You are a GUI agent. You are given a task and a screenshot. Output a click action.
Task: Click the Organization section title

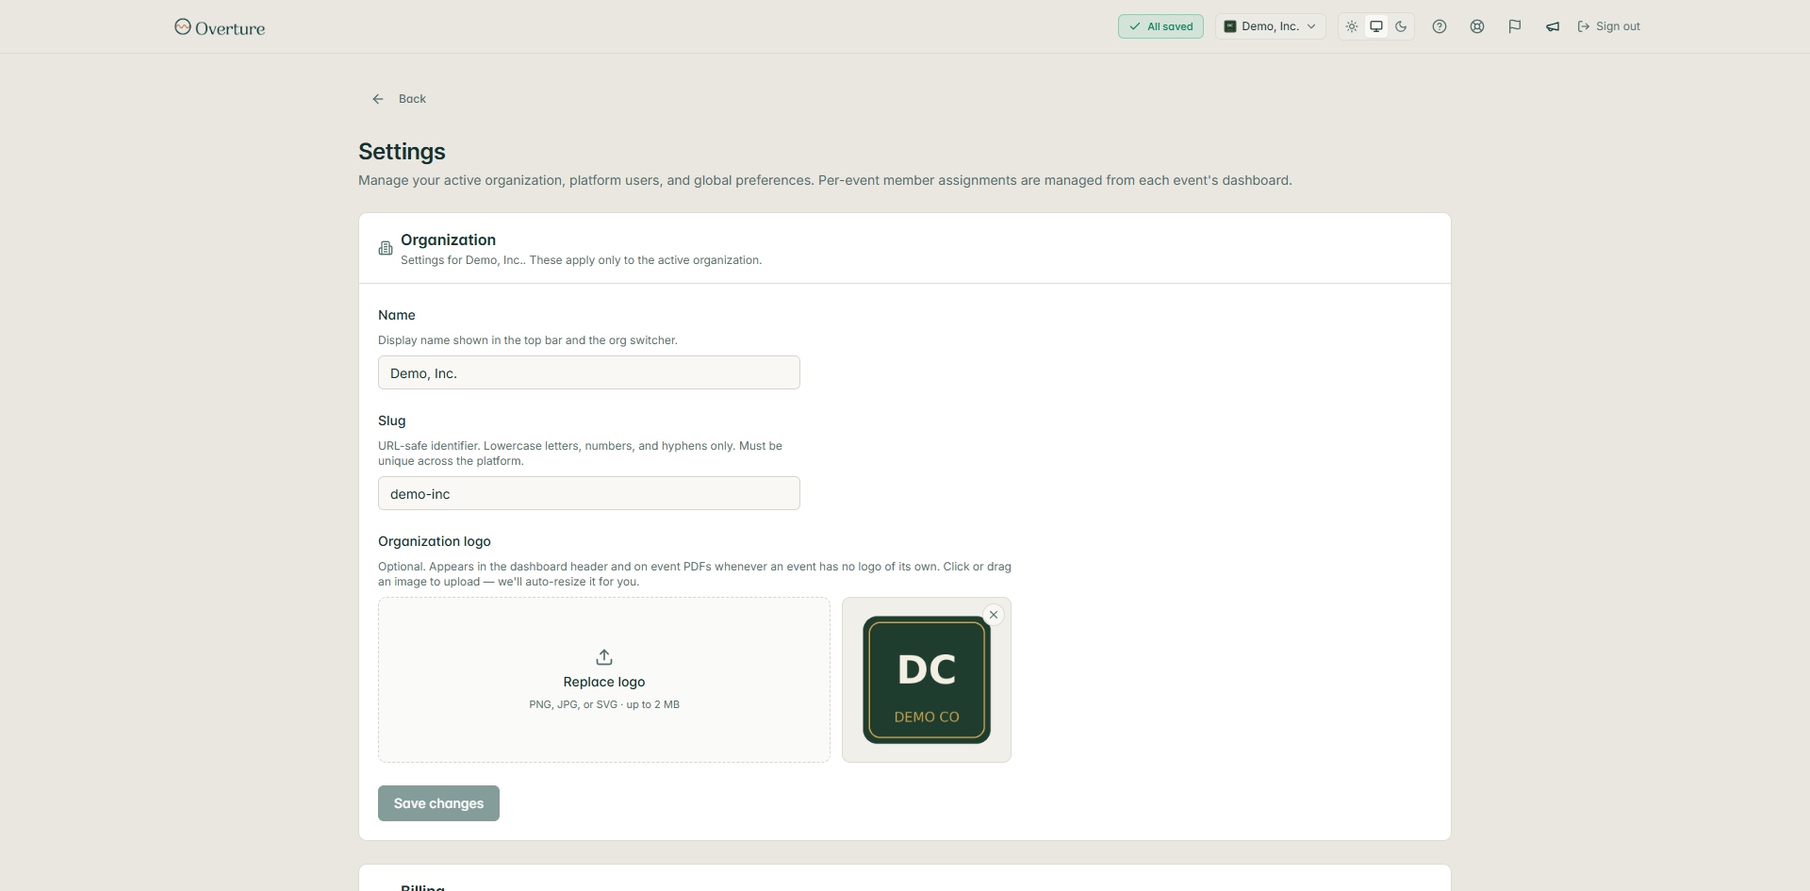click(x=448, y=239)
